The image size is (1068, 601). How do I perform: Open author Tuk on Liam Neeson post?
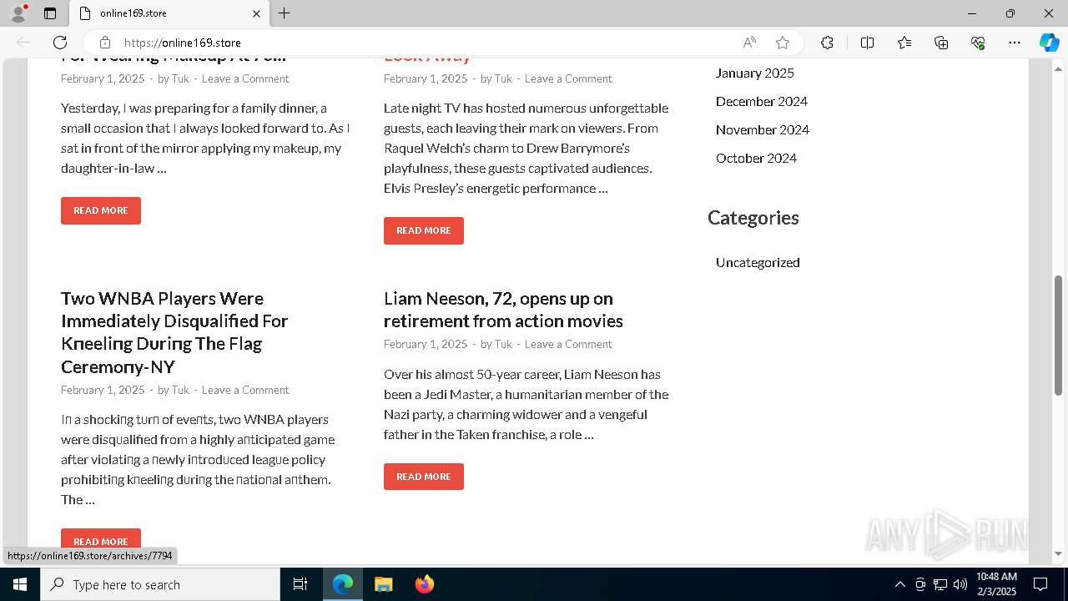pos(503,344)
